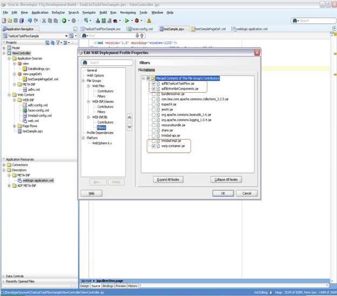Click the Open folder toolbar icon
This screenshot has height=296, width=337.
point(10,20)
